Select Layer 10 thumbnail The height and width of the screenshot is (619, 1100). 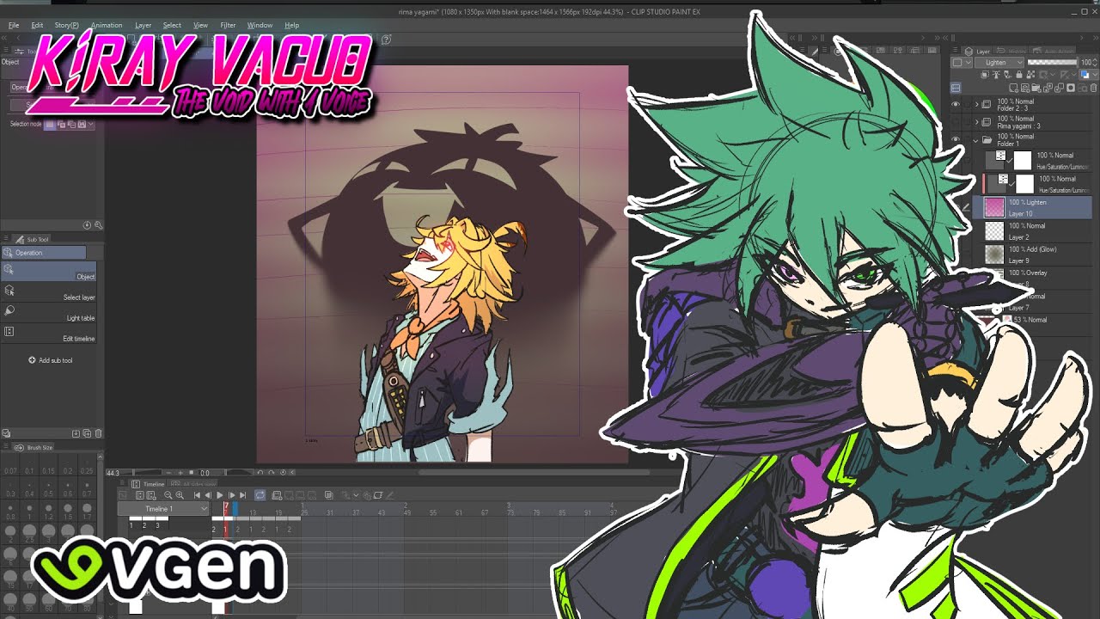[x=994, y=207]
